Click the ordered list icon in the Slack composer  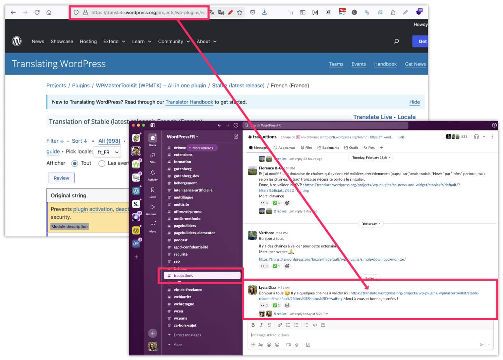(x=288, y=325)
